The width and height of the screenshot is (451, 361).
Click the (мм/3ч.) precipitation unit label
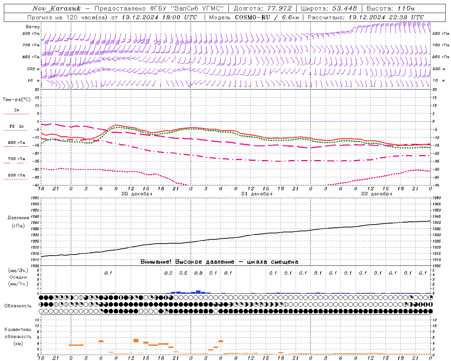coord(18,271)
